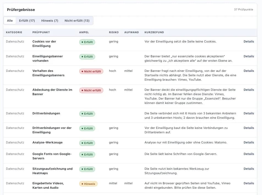Filter results by Erfüllt (17) tab

27,21
